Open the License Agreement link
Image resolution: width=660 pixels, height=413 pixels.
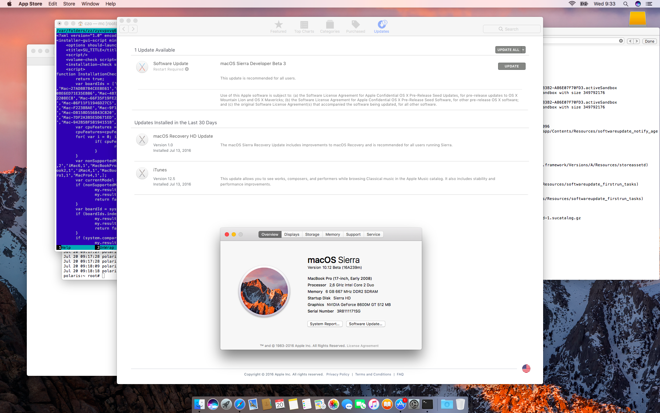pyautogui.click(x=363, y=346)
